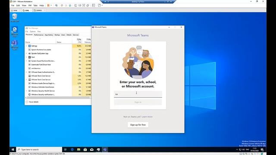This screenshot has width=276, height=155.
Task: Select Microsoft Edge desktop shortcut
Action: (15, 31)
